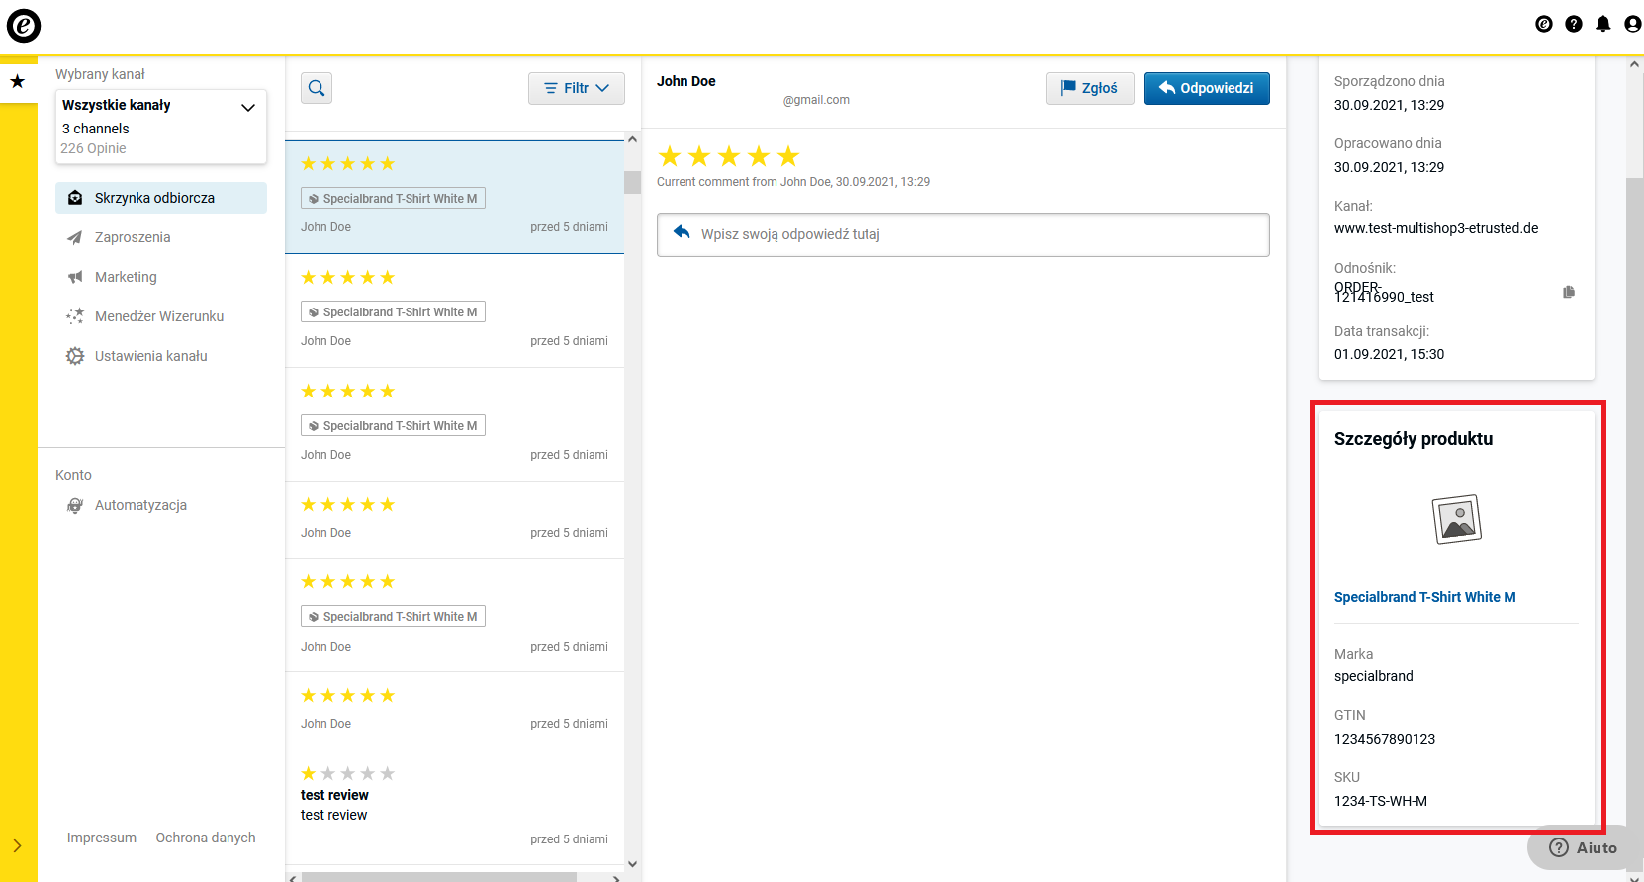Click the eTrusted logo in top-left corner

[24, 25]
